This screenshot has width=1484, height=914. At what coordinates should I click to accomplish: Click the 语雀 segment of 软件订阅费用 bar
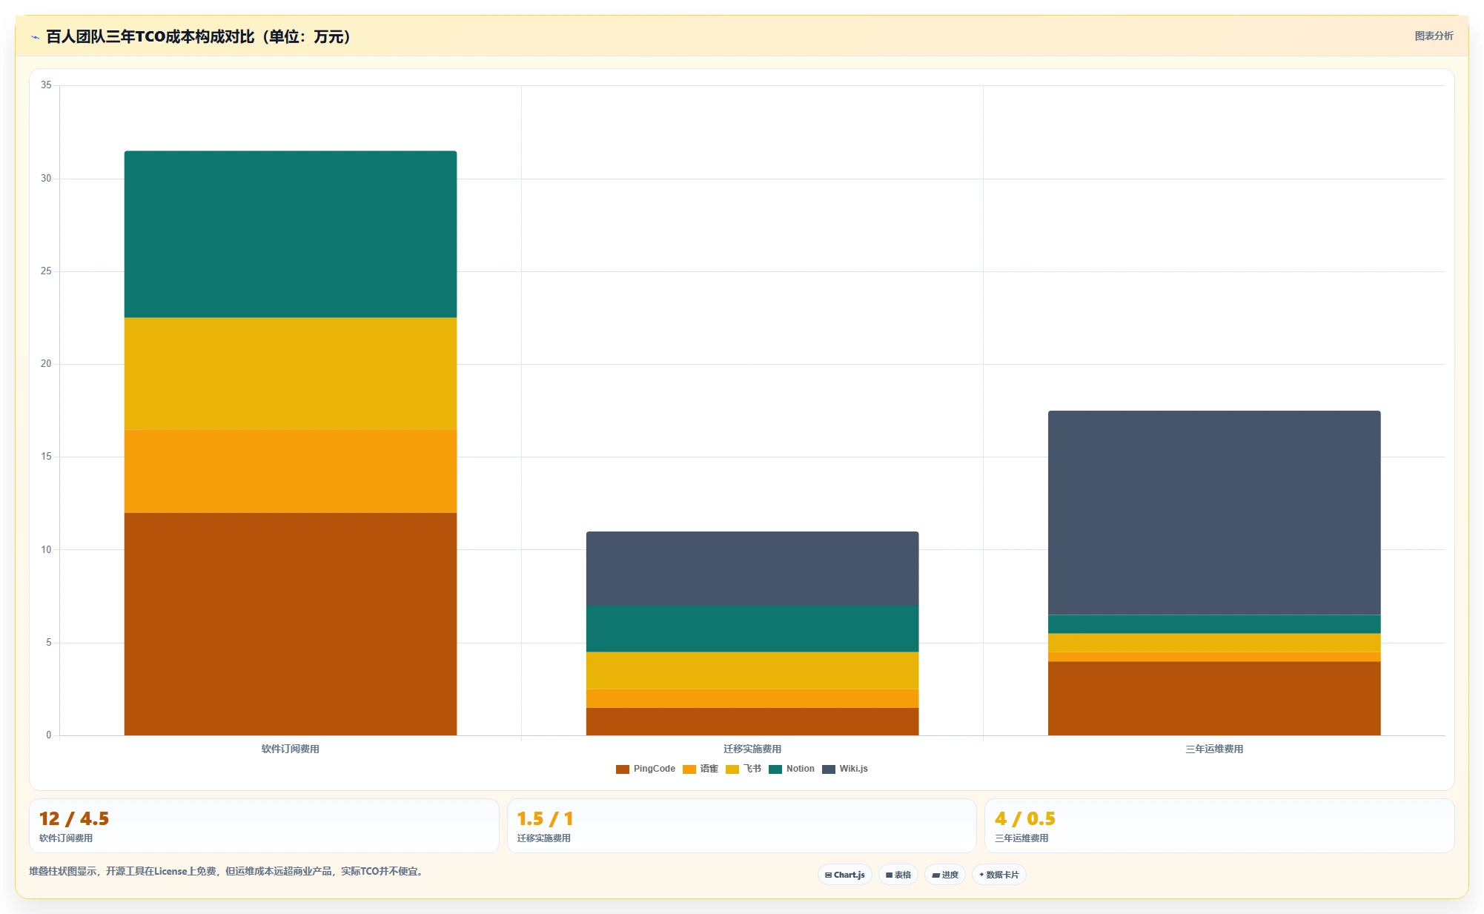(291, 471)
